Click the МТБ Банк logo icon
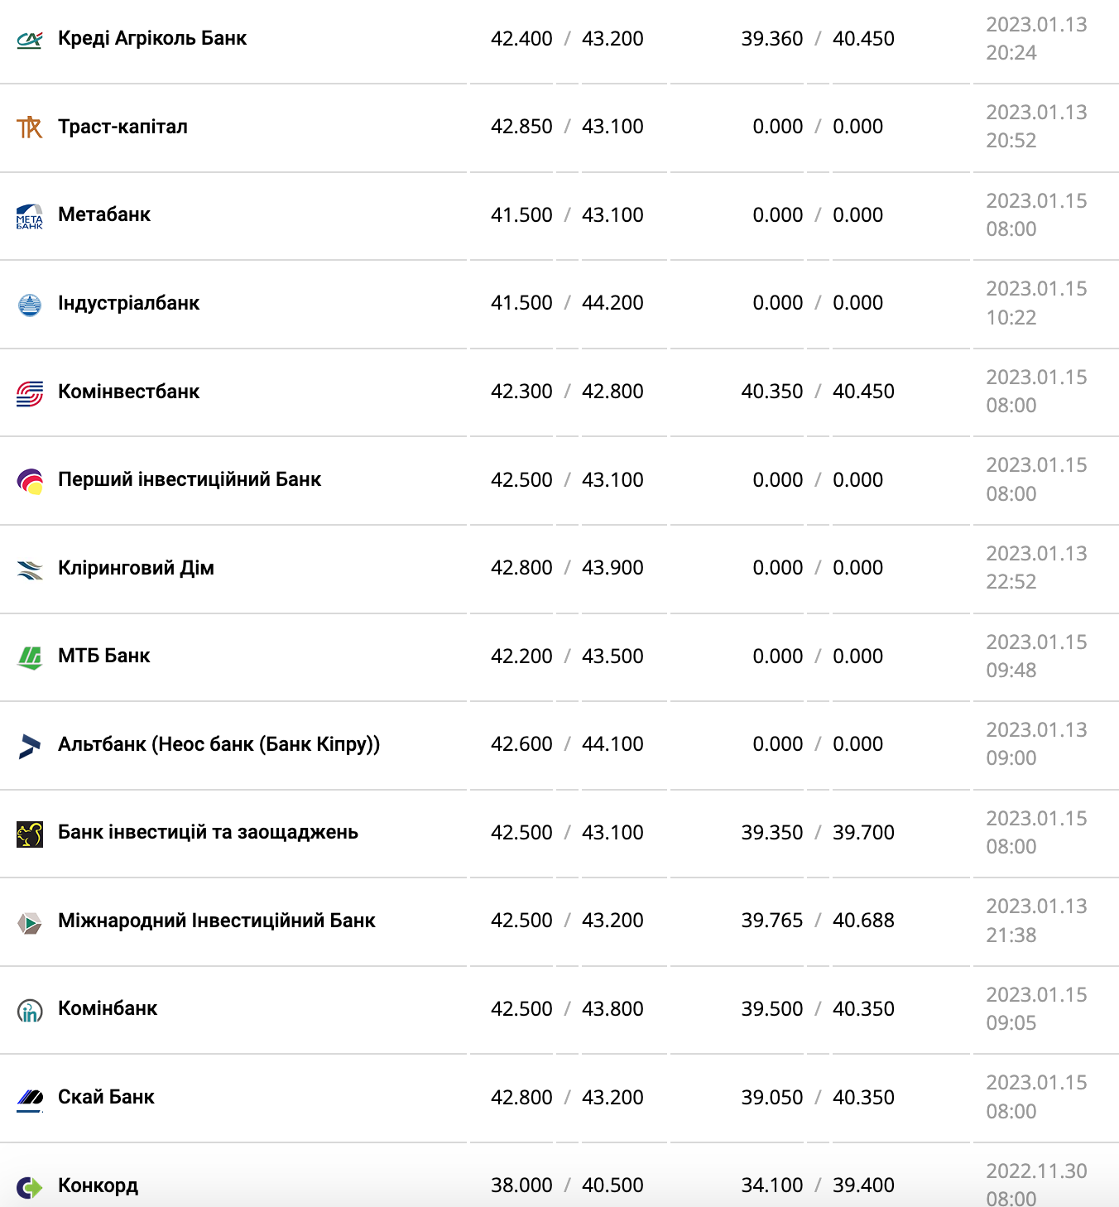The width and height of the screenshot is (1119, 1207). pos(30,657)
